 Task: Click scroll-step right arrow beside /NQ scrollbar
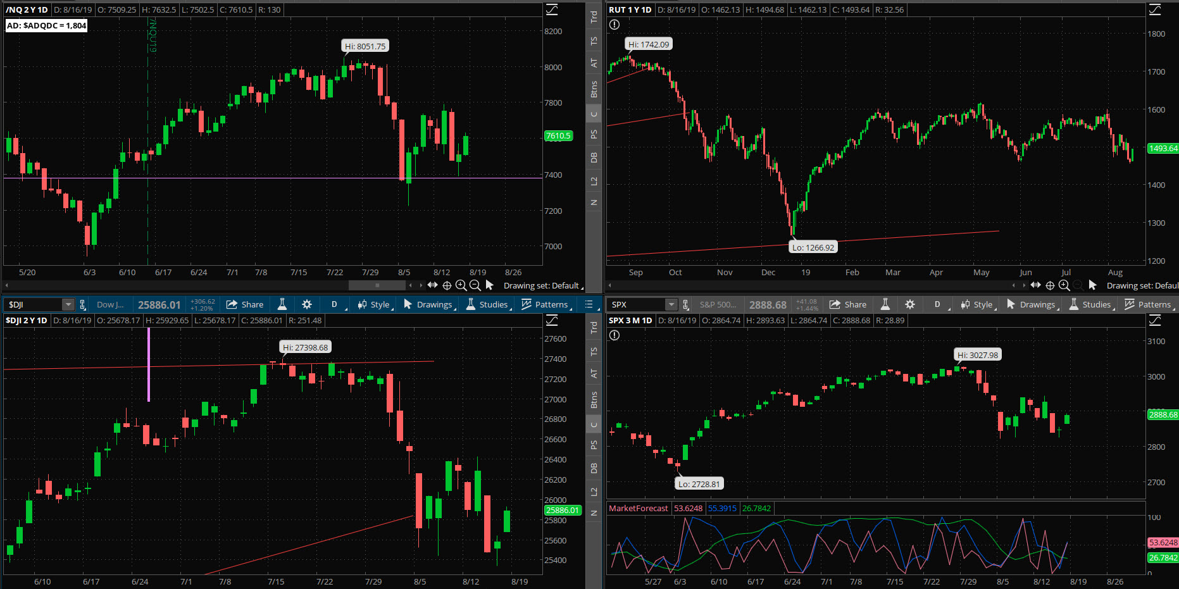pos(421,285)
